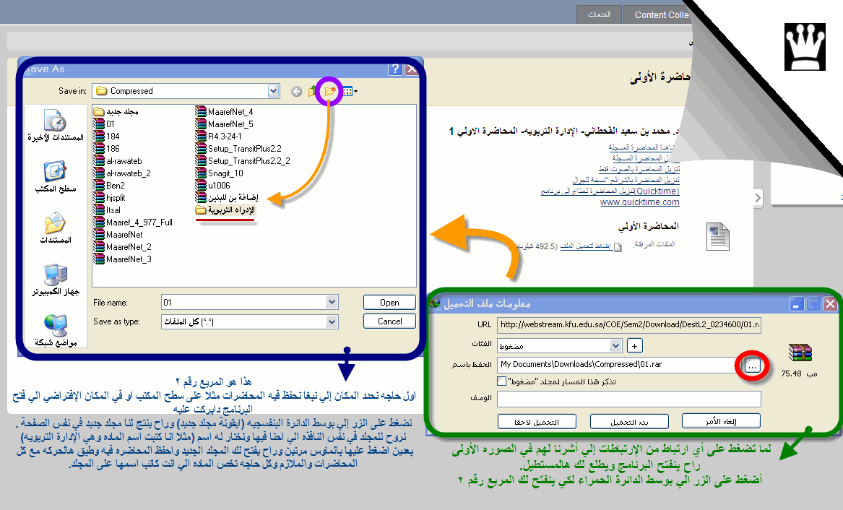Select the MaarefNet_2 archive file
The width and height of the screenshot is (843, 510).
[123, 247]
